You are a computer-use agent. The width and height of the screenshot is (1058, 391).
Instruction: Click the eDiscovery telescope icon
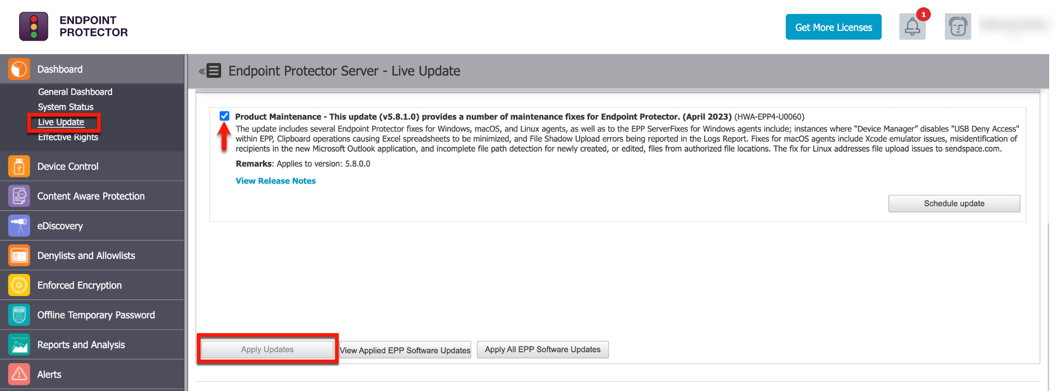pyautogui.click(x=19, y=226)
